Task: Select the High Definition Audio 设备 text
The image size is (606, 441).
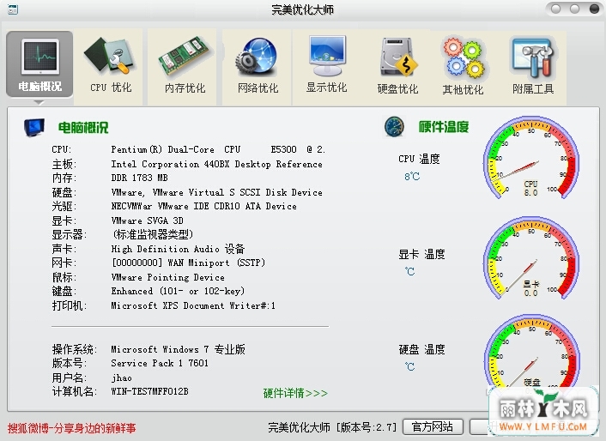Action: 178,249
